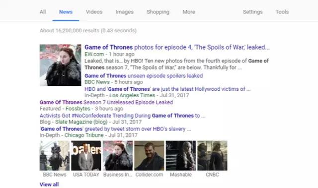This screenshot has height=188, width=318.
Task: Expand the More search options menu
Action: [189, 12]
